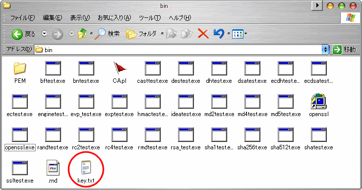Open the File (ファイル) menu
362x190 pixels.
tap(22, 18)
